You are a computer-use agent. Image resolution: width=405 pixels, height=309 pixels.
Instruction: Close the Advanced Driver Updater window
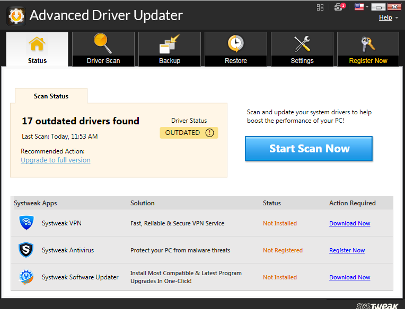click(x=394, y=7)
